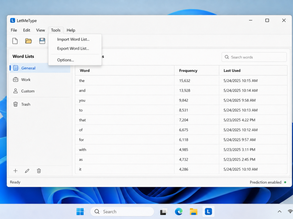Select the word "of" in the table
Viewport: 293px width, 219px height.
(x=81, y=130)
